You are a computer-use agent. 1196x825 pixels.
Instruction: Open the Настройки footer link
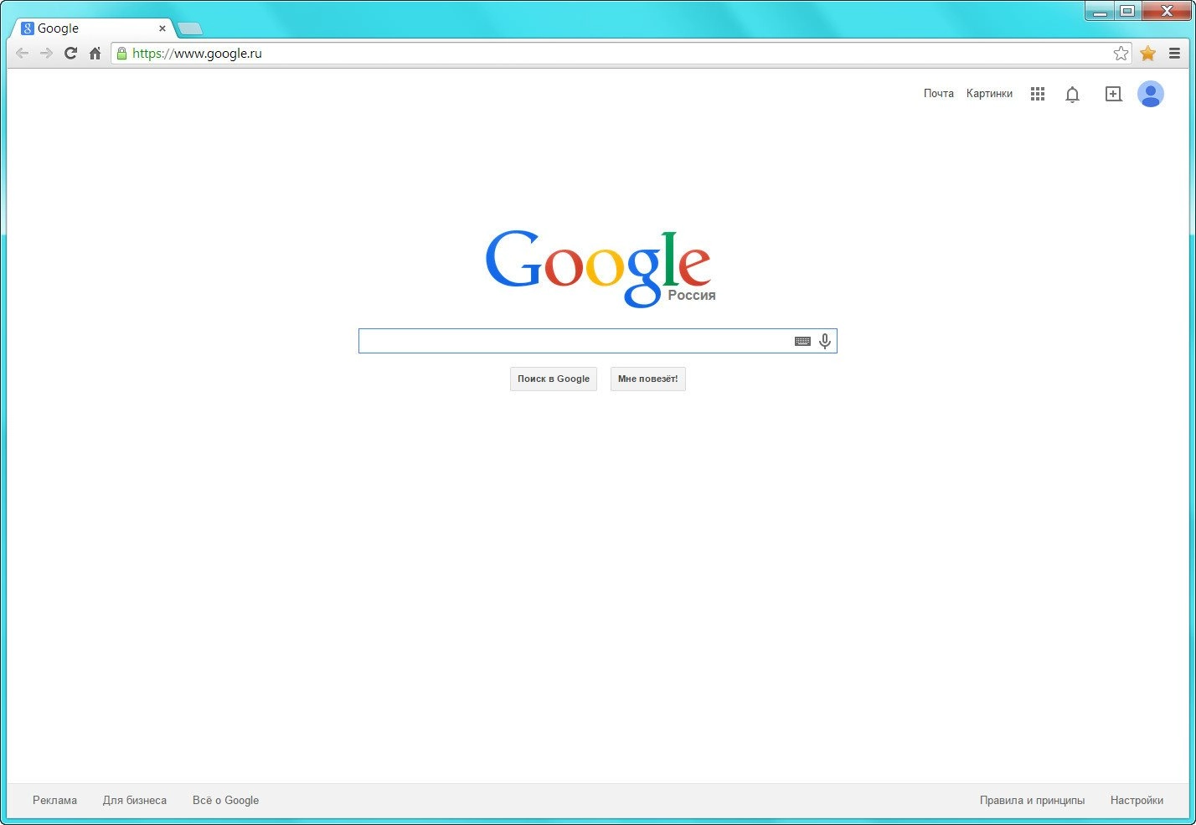tap(1137, 800)
